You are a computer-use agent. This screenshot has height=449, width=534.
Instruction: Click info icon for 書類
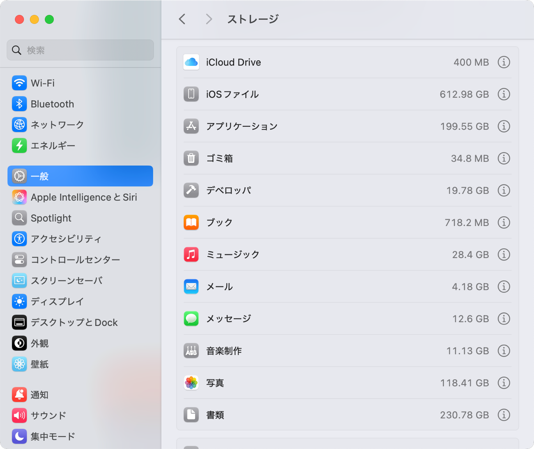[504, 415]
